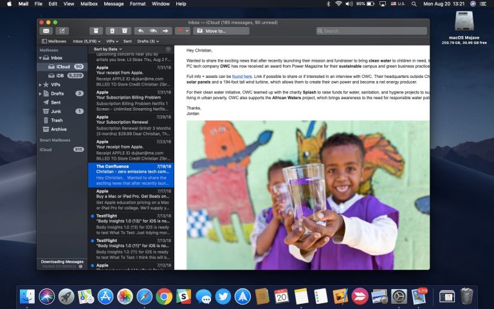Open the Message menu

coord(114,4)
